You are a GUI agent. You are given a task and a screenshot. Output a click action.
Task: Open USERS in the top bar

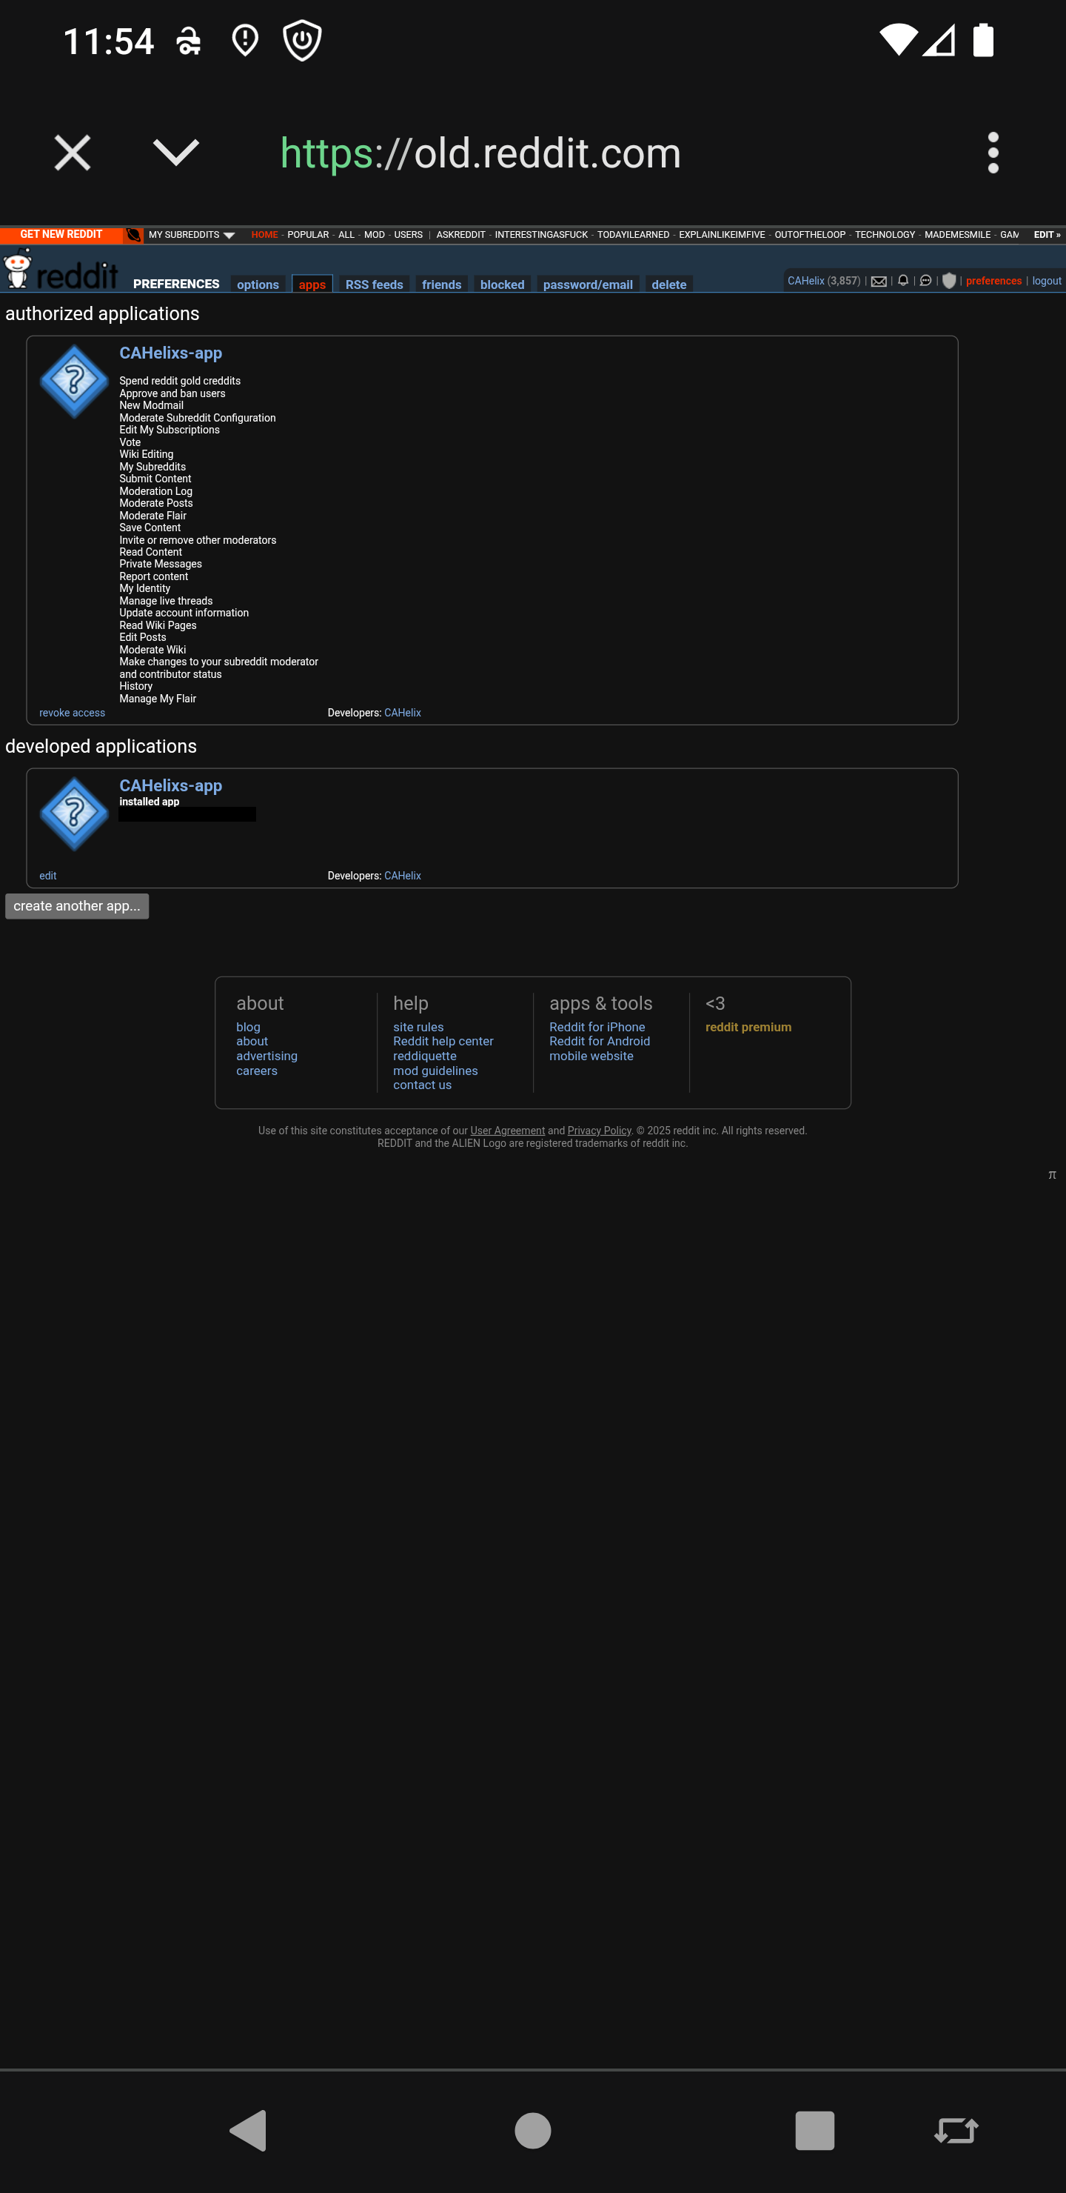click(409, 235)
